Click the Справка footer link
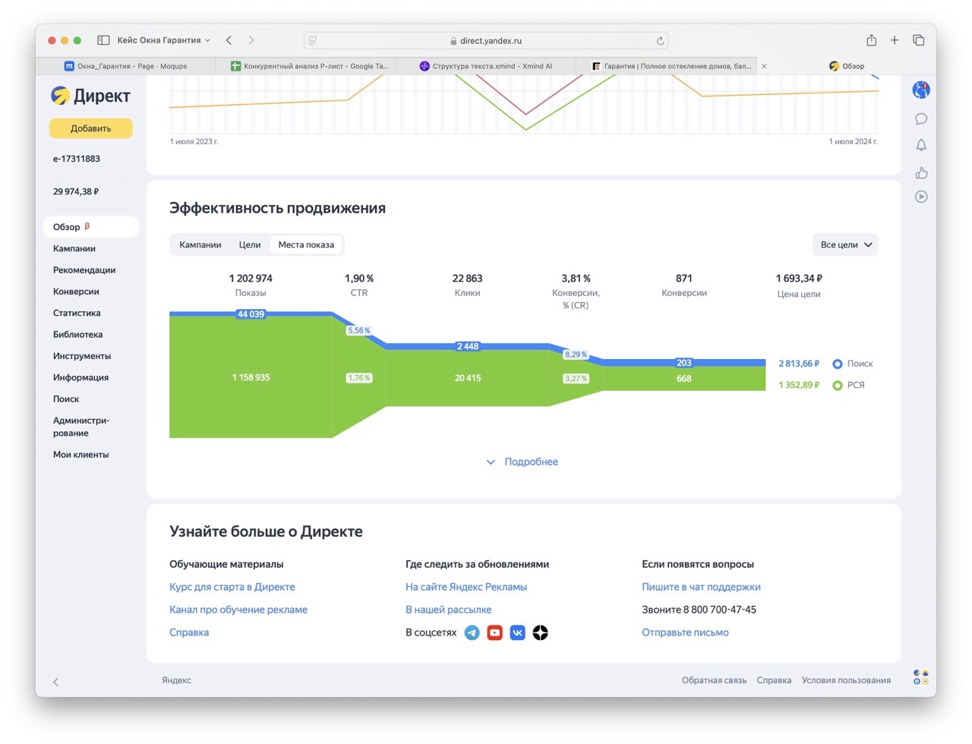Image resolution: width=972 pixels, height=744 pixels. coord(774,680)
